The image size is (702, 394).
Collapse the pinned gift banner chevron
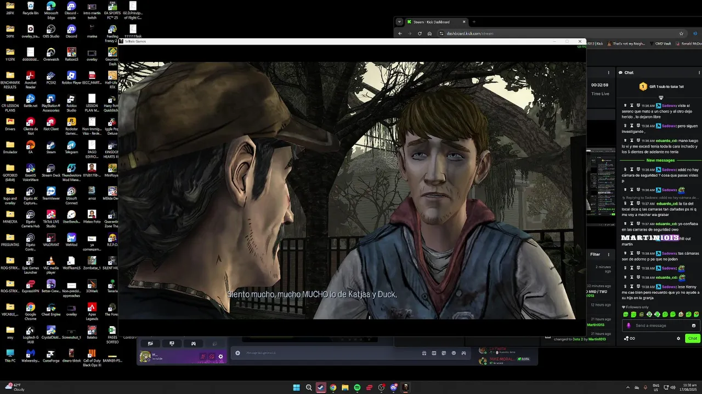(661, 97)
